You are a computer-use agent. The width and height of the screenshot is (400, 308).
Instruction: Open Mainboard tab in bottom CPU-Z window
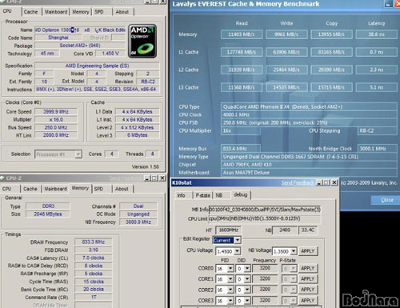click(55, 189)
